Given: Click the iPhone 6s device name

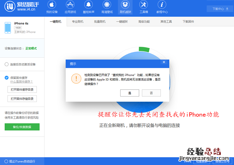Looking at the screenshot, I should [21, 23].
